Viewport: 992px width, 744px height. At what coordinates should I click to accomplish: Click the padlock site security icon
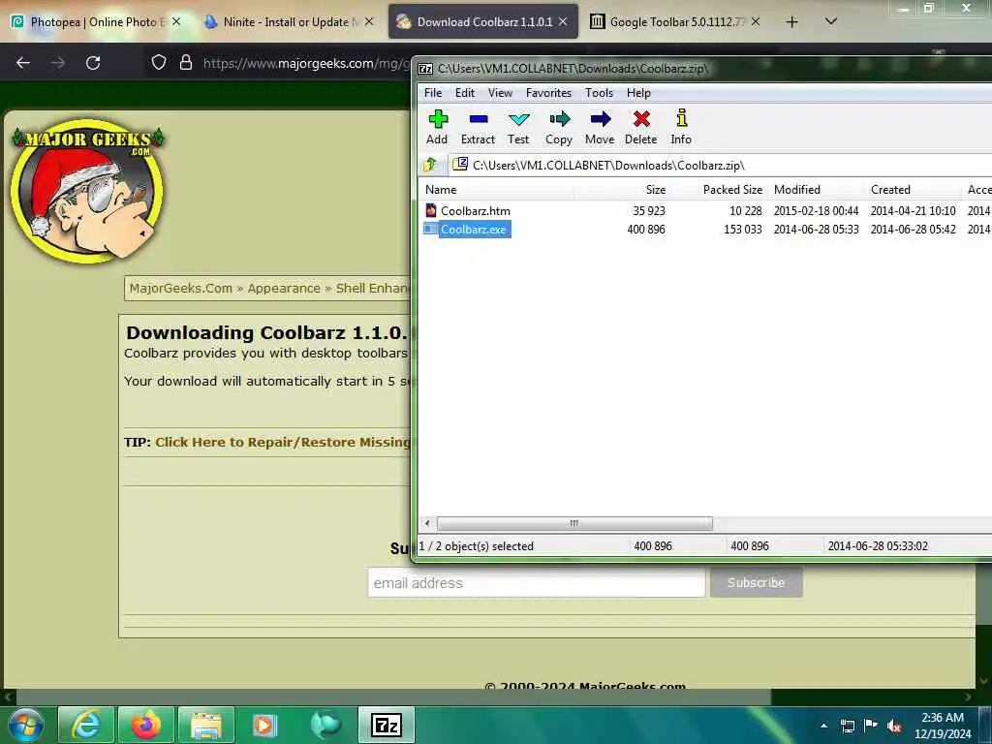pos(185,62)
